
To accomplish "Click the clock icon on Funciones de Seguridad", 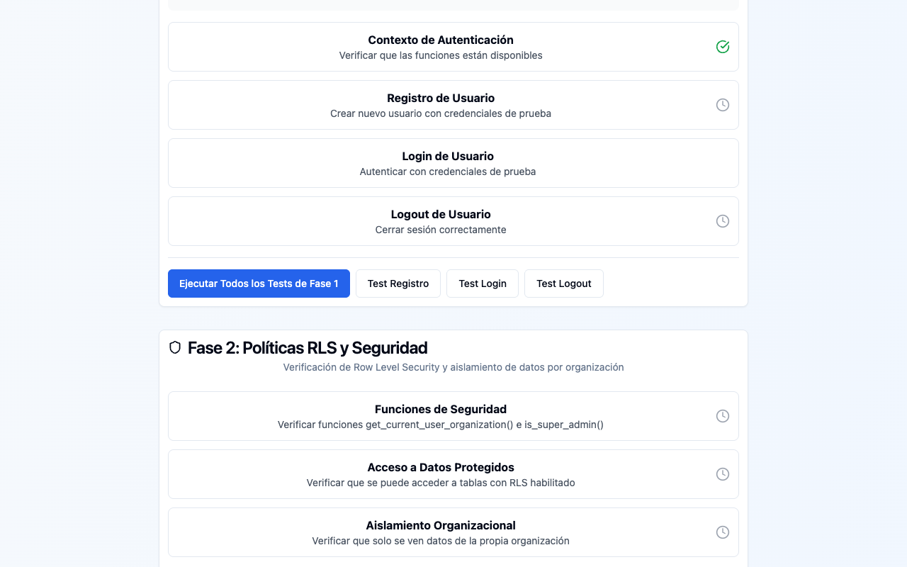I will click(722, 416).
